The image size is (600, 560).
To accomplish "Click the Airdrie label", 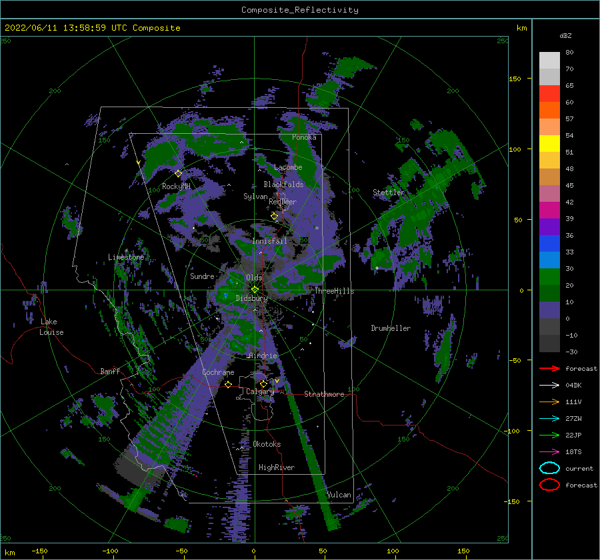I will click(x=263, y=356).
